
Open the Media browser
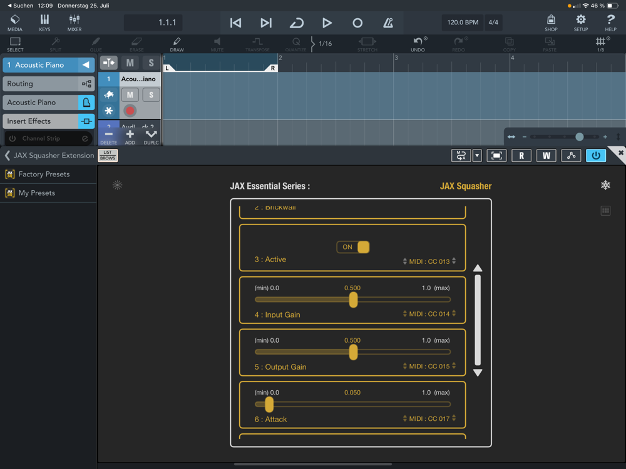(15, 23)
